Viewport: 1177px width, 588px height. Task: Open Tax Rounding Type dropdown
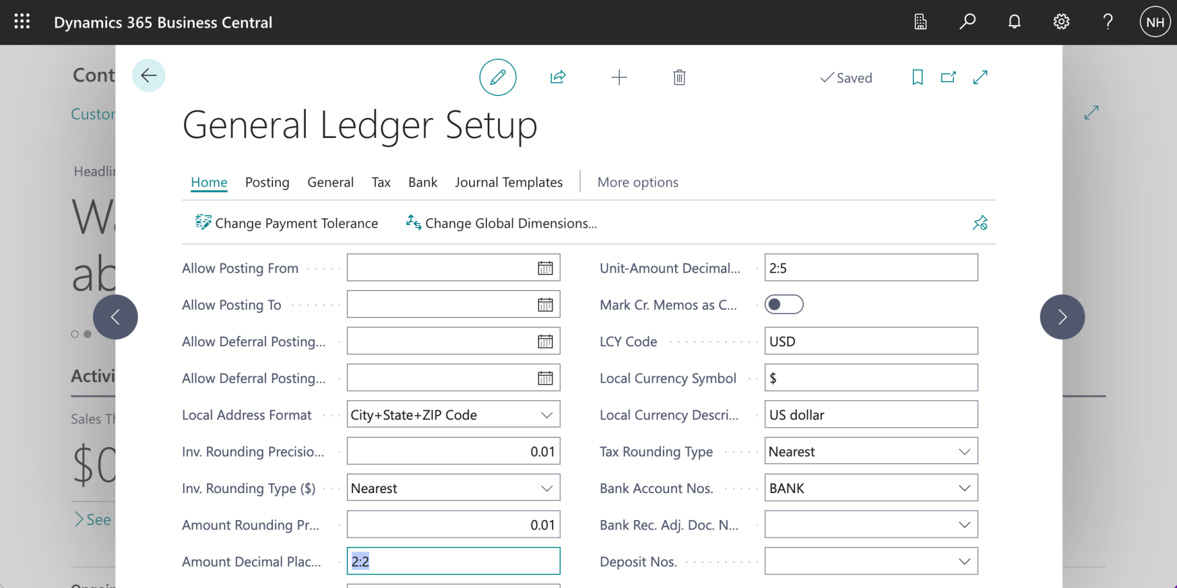pyautogui.click(x=964, y=451)
